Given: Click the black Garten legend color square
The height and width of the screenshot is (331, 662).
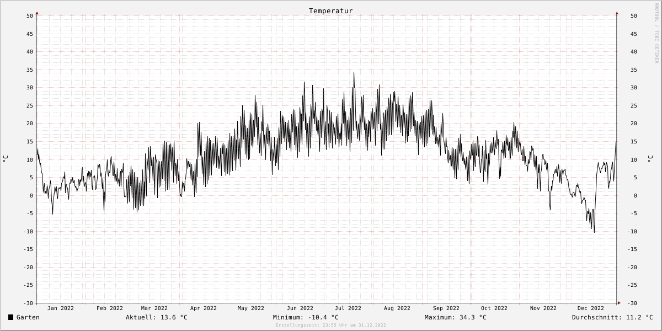Looking at the screenshot, I should point(10,317).
